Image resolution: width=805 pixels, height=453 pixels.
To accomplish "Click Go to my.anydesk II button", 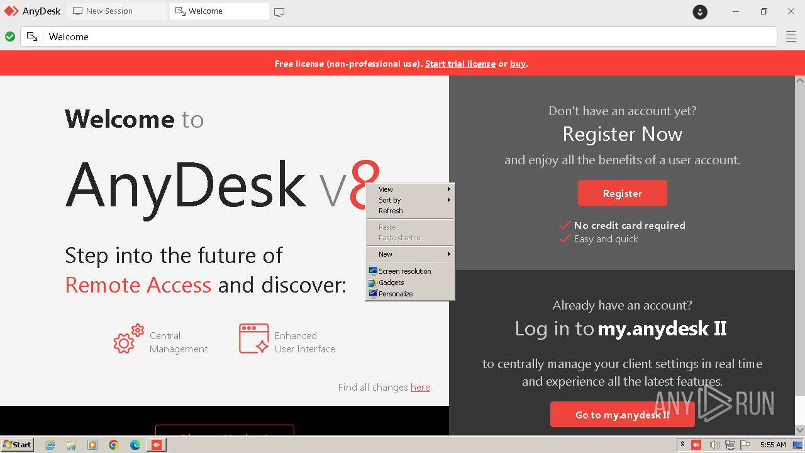I will (x=623, y=415).
